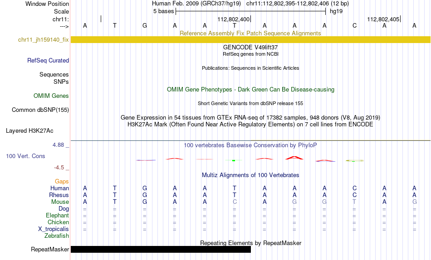Select the yellow fix patch alignment bar

coord(250,39)
